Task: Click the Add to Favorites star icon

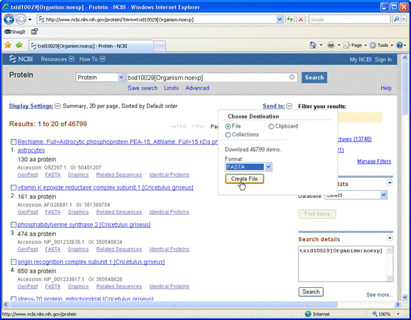Action: tap(19, 45)
